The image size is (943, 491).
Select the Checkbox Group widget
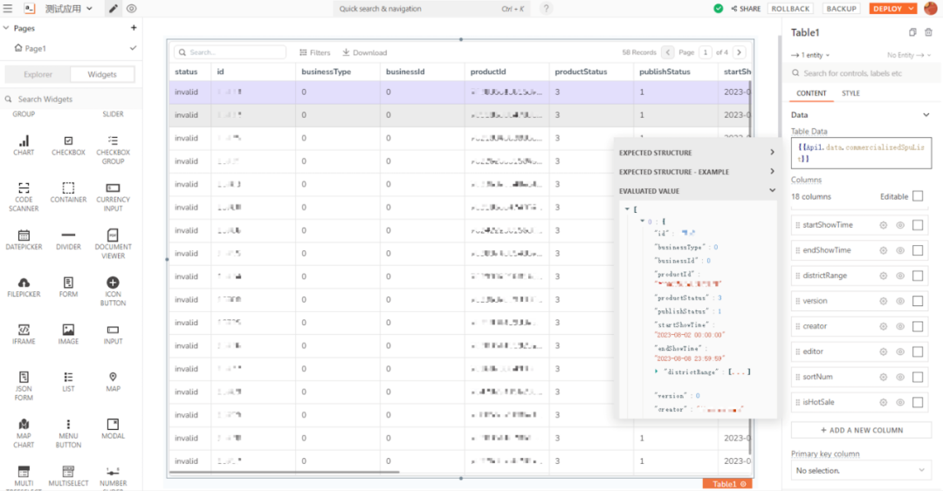click(x=113, y=150)
